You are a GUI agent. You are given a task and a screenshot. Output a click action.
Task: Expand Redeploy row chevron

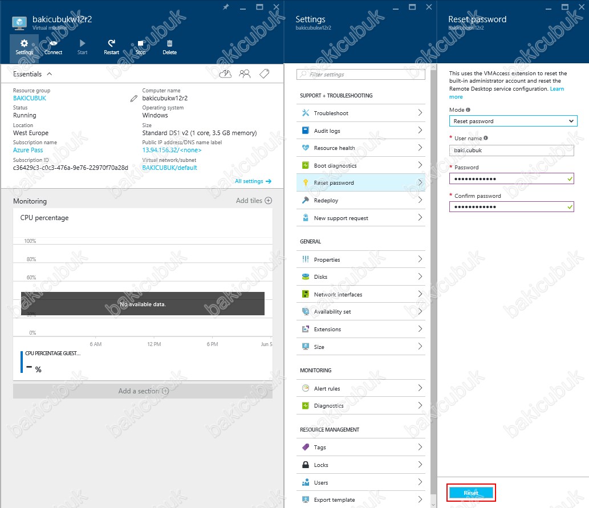[420, 200]
